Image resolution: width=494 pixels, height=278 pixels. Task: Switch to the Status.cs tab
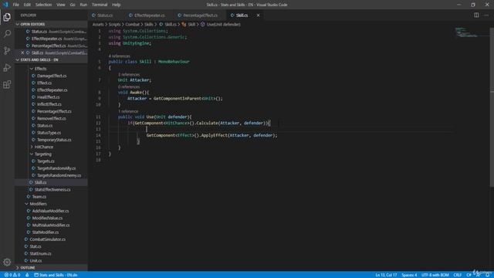tap(105, 15)
